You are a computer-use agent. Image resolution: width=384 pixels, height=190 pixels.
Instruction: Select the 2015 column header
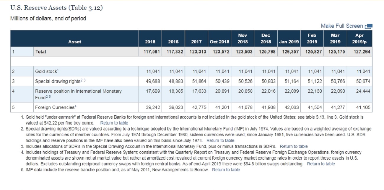tap(150, 42)
